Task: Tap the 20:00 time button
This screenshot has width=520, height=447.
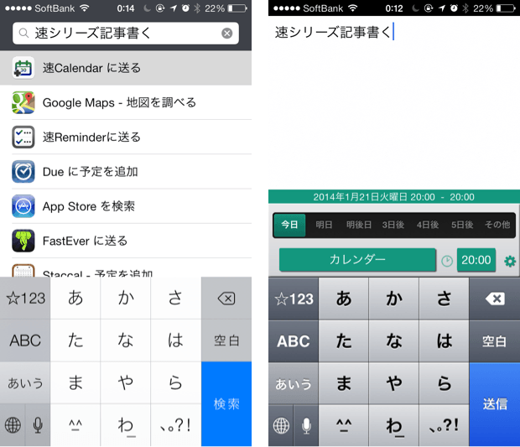Action: 476,260
